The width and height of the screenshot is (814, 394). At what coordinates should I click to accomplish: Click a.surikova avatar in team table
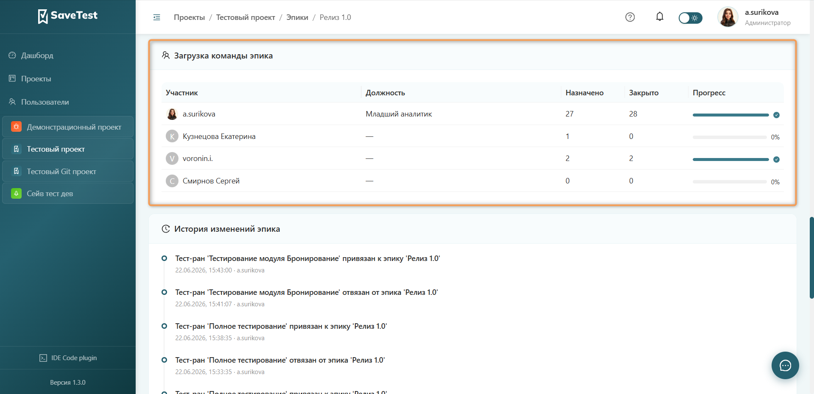(x=172, y=114)
